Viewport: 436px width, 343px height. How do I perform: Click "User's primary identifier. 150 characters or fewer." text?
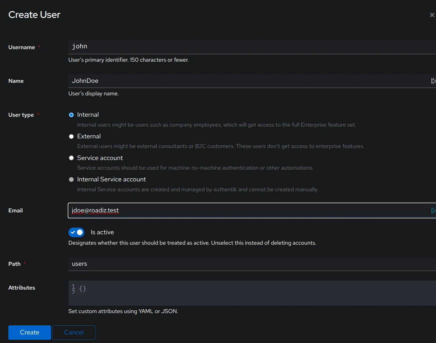(128, 60)
